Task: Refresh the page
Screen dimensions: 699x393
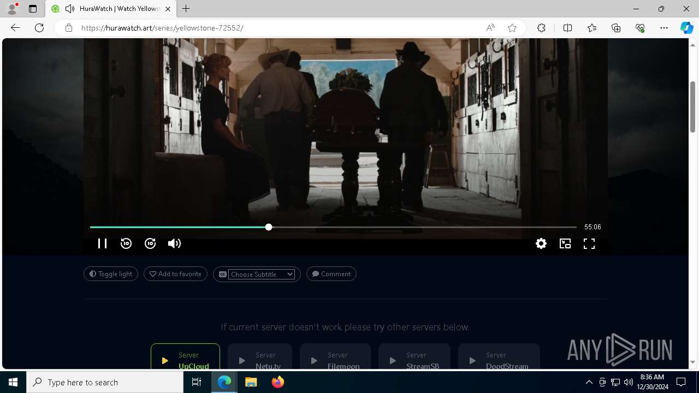Action: point(39,28)
